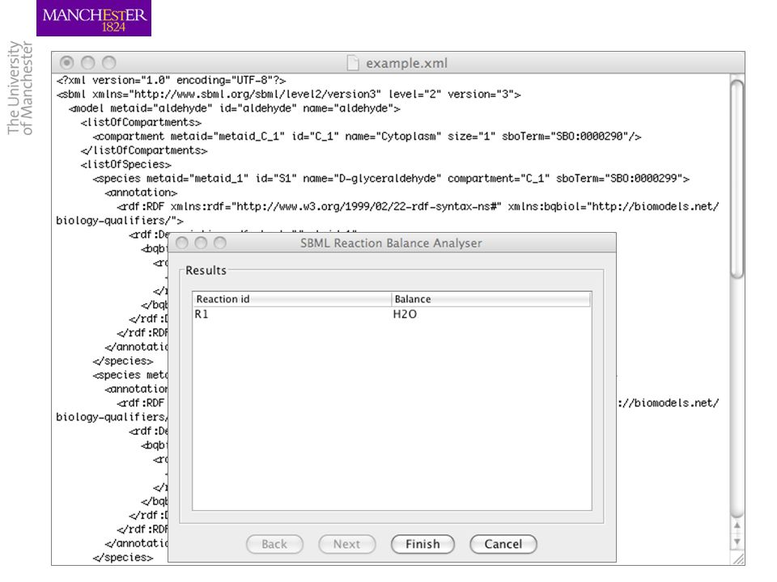The width and height of the screenshot is (777, 582).
Task: Click the sbml xmlns line in editor
Action: (288, 94)
